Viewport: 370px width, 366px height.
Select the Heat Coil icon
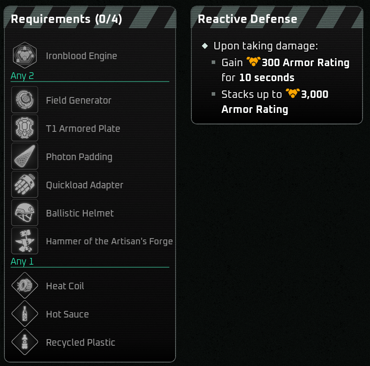pyautogui.click(x=25, y=286)
